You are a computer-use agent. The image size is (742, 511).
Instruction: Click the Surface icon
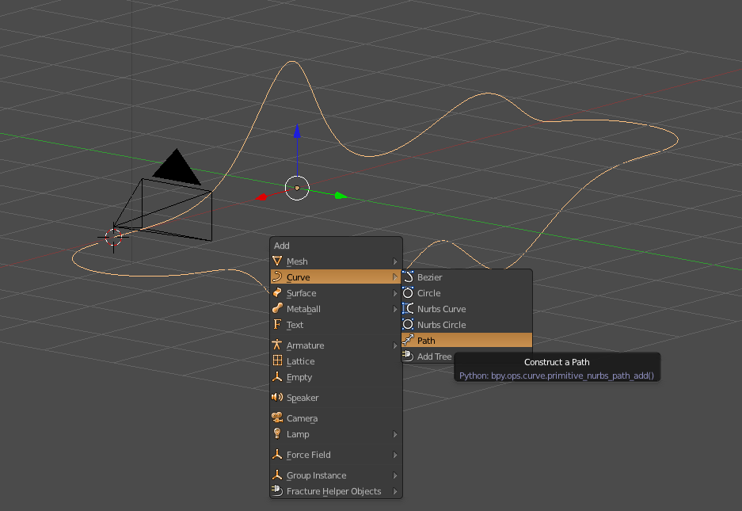[x=277, y=292]
